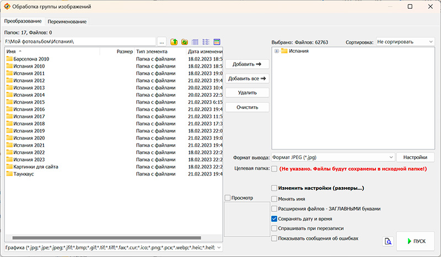Open the file type filter dropdown
441x257 pixels.
pyautogui.click(x=112, y=248)
